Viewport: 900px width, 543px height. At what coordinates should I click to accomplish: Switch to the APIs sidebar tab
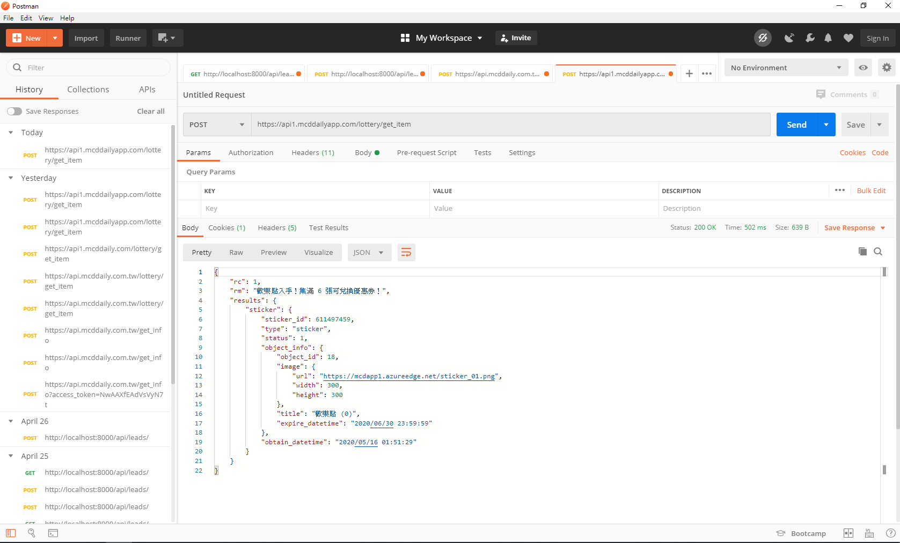147,90
